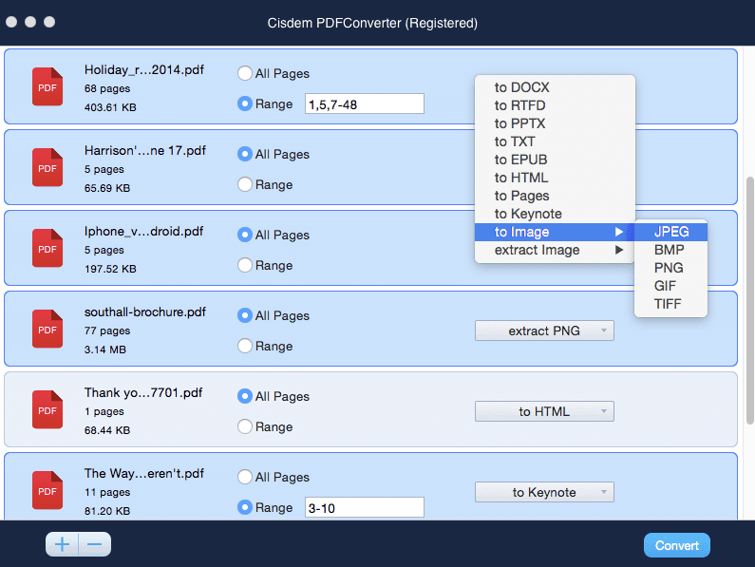Open the to HTML format dropdown
The width and height of the screenshot is (755, 567).
544,411
